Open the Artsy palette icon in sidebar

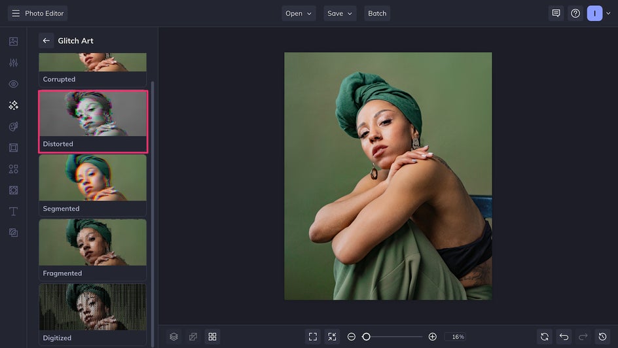pos(13,126)
